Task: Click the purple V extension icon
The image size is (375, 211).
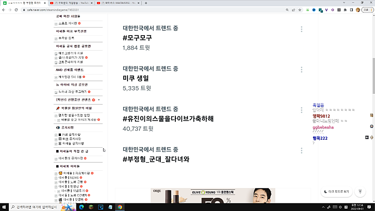Action: click(x=326, y=10)
